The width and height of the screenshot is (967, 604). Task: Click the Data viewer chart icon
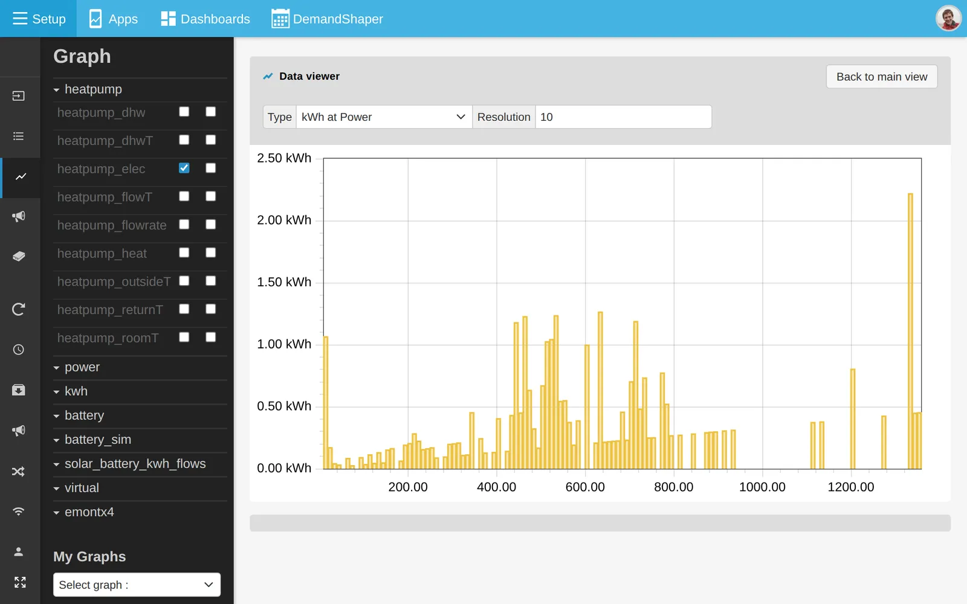click(x=268, y=76)
